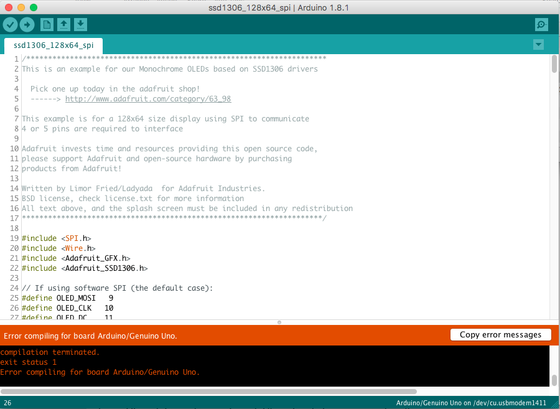Viewport: 560px width, 409px height.
Task: Open the tab management dropdown arrow
Action: (x=538, y=45)
